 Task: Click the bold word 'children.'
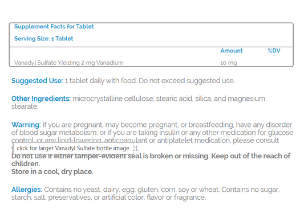26,164
